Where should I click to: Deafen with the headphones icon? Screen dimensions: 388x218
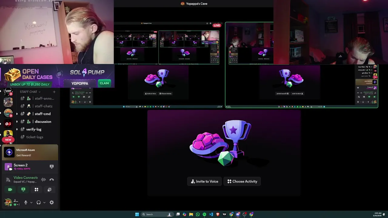click(38, 203)
